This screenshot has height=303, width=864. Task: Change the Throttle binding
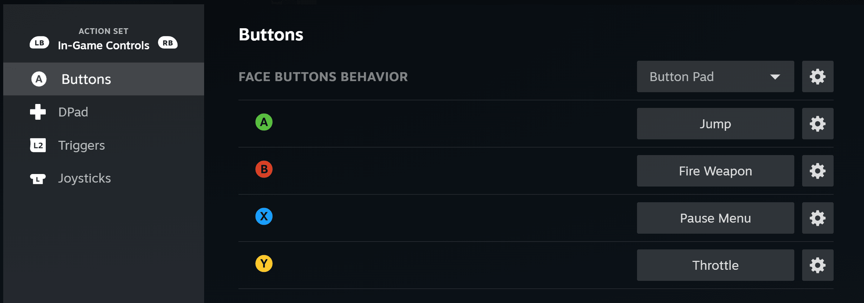click(715, 265)
